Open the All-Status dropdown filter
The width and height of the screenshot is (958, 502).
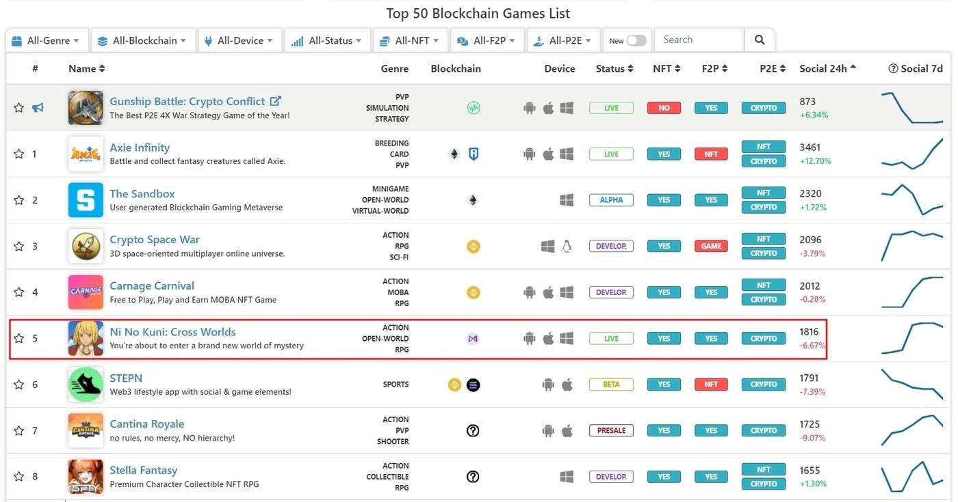click(327, 40)
